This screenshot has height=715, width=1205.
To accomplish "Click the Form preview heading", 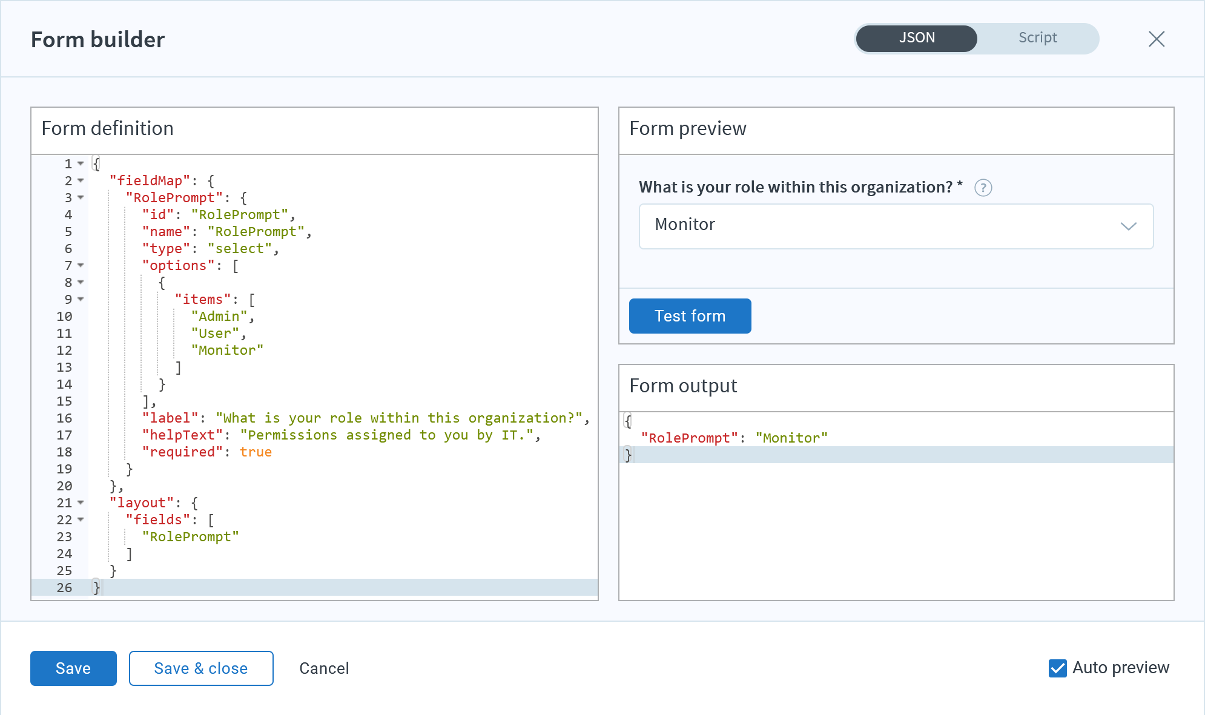I will click(x=688, y=128).
